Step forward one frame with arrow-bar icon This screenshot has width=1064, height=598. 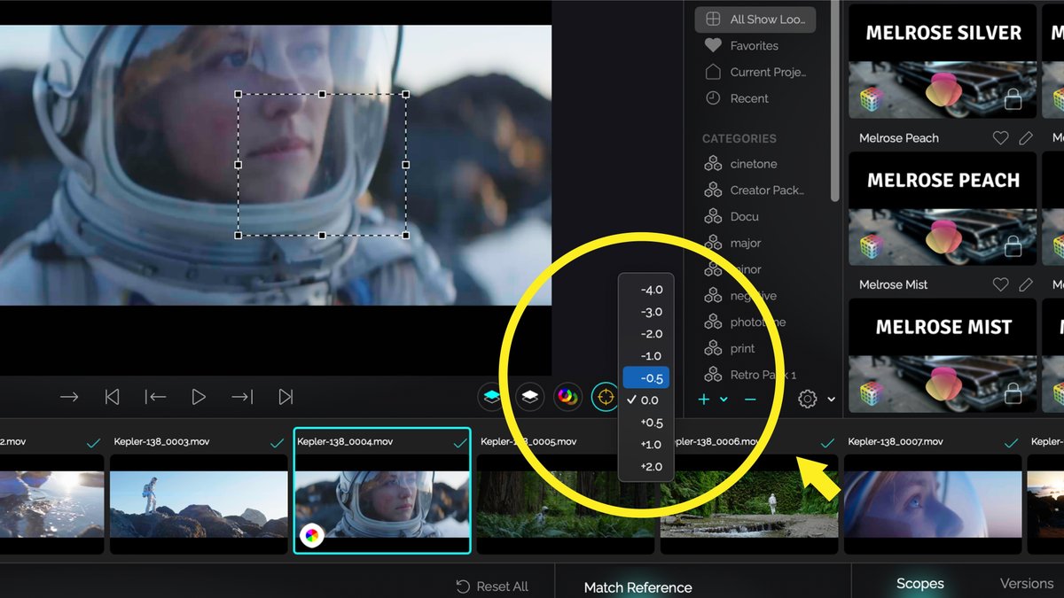(x=242, y=397)
